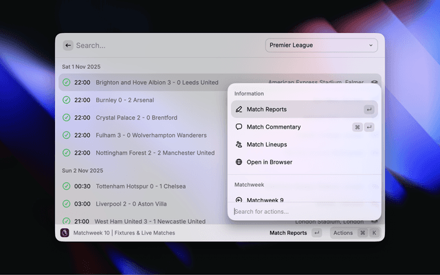Click the Search for actions input field
The image size is (440, 275).
tap(302, 212)
